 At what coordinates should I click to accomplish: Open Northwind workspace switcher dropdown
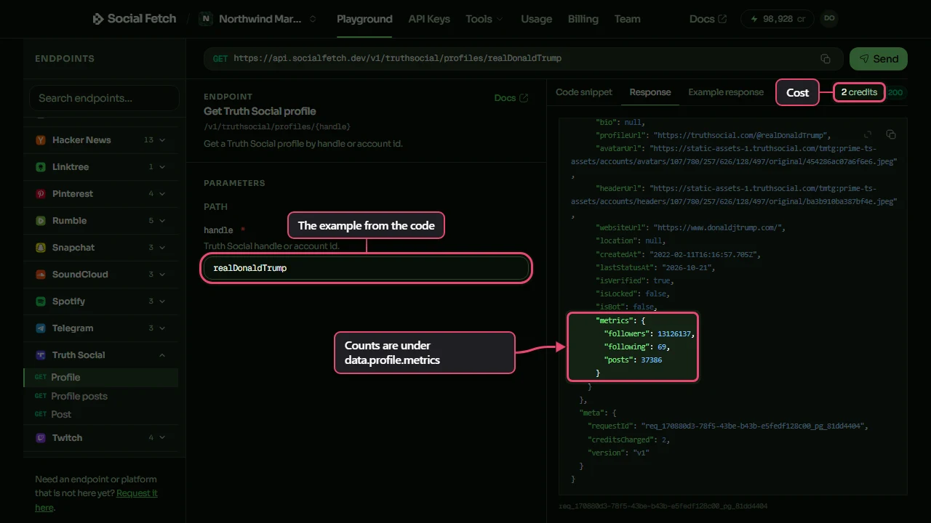(x=258, y=19)
